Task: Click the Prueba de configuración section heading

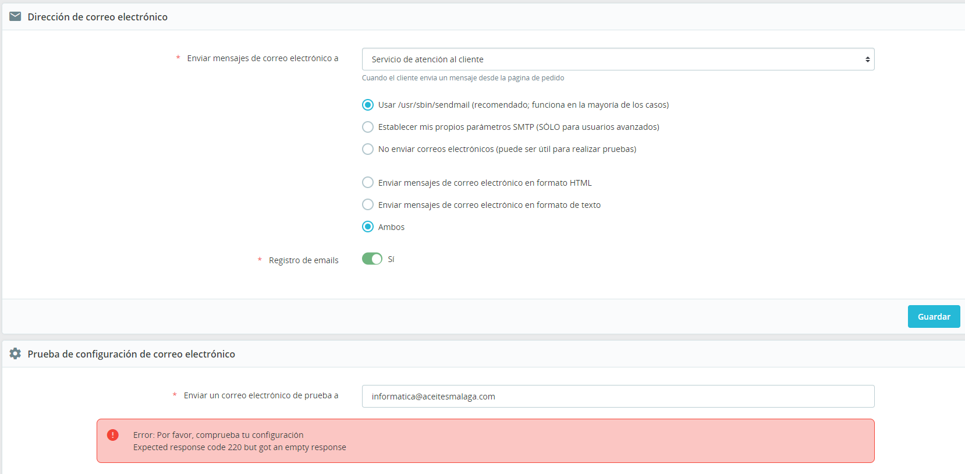Action: pyautogui.click(x=131, y=354)
